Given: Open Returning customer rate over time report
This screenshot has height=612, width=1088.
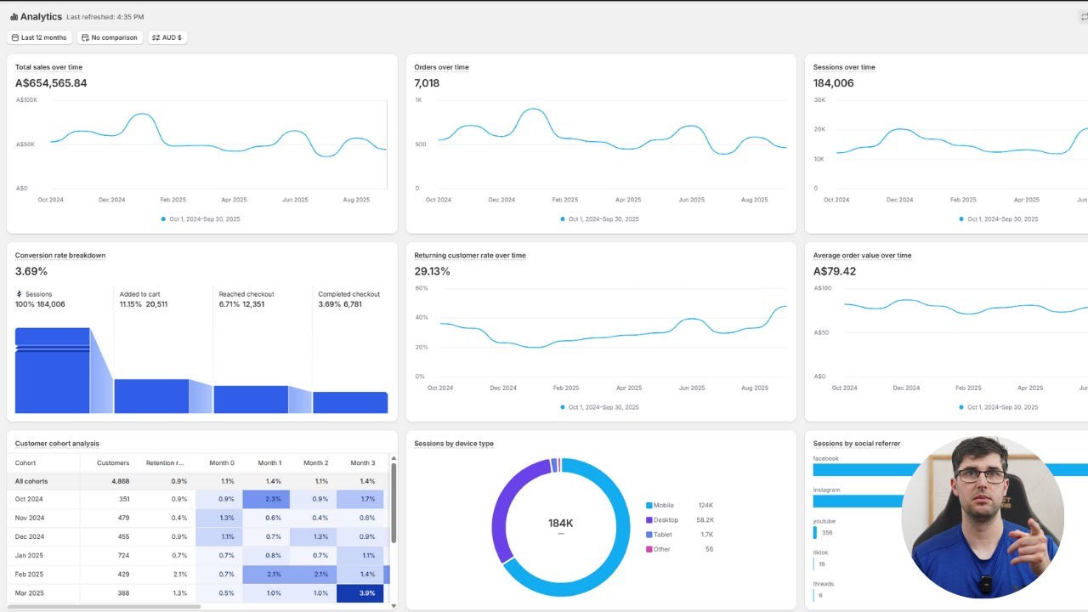Looking at the screenshot, I should coord(470,255).
